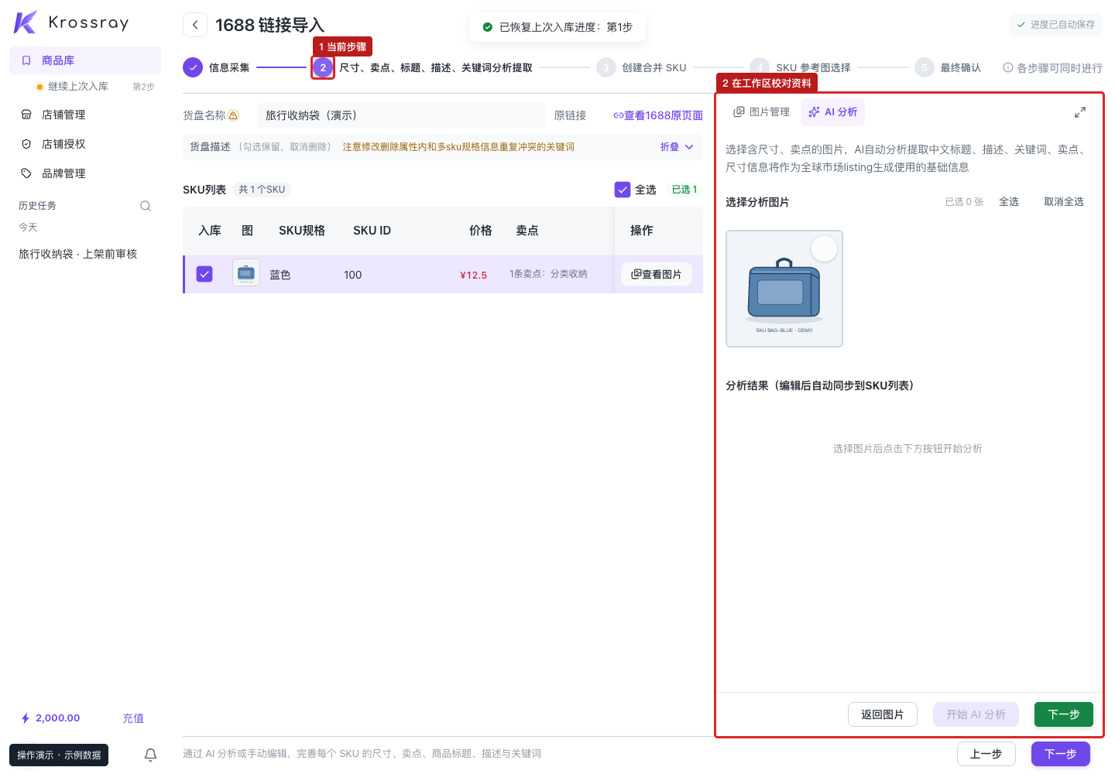The width and height of the screenshot is (1115, 774).
Task: Open 查看1688原页面 link
Action: pyautogui.click(x=658, y=115)
